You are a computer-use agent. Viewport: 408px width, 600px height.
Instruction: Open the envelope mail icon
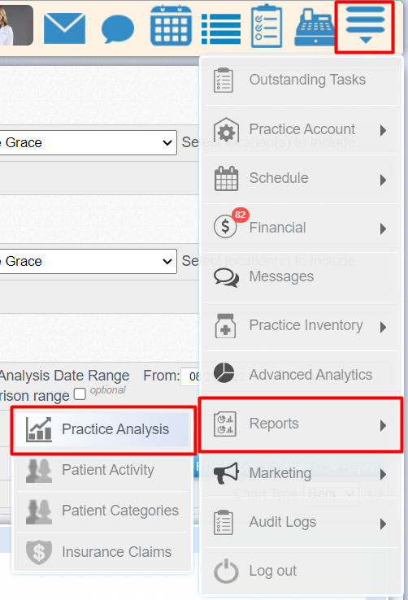pos(65,28)
